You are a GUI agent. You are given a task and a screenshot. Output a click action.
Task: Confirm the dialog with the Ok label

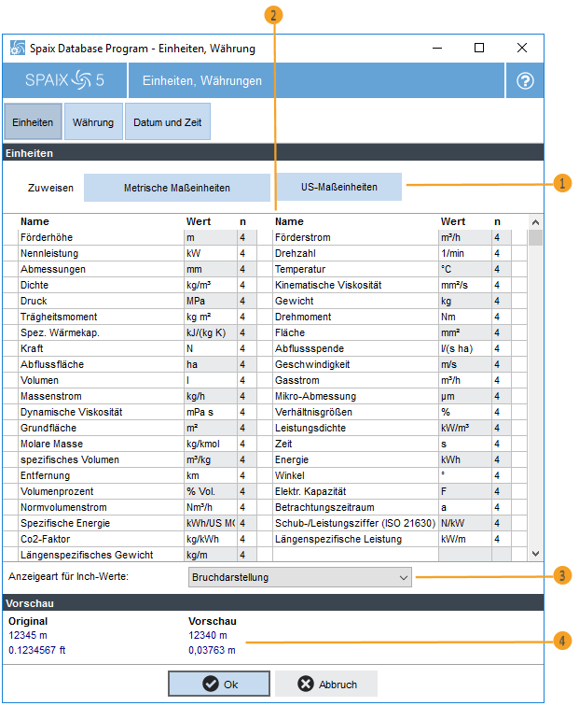click(230, 685)
